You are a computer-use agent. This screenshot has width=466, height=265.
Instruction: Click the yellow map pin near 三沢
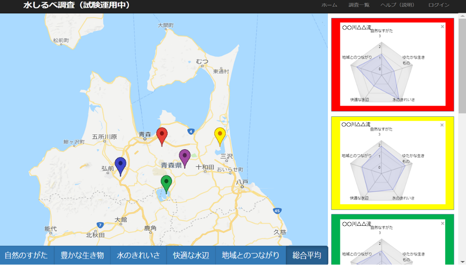click(x=220, y=136)
